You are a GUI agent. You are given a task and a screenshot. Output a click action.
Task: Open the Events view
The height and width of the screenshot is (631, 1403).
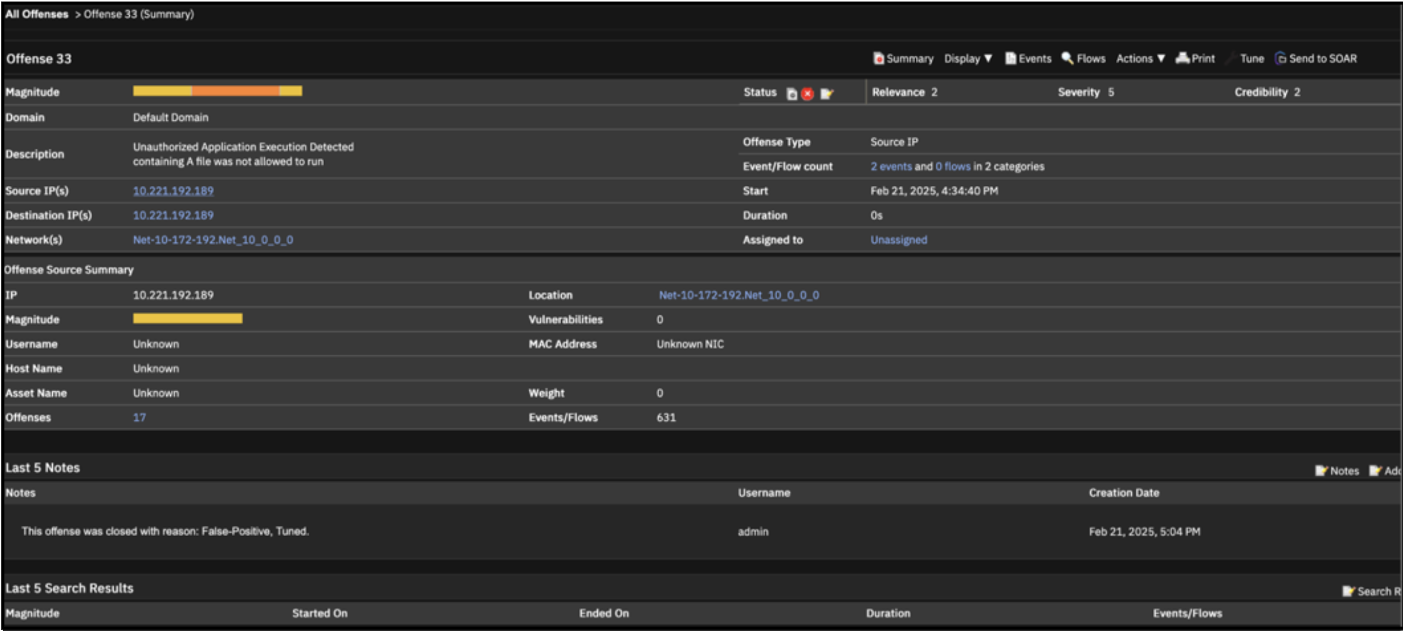pyautogui.click(x=1028, y=59)
